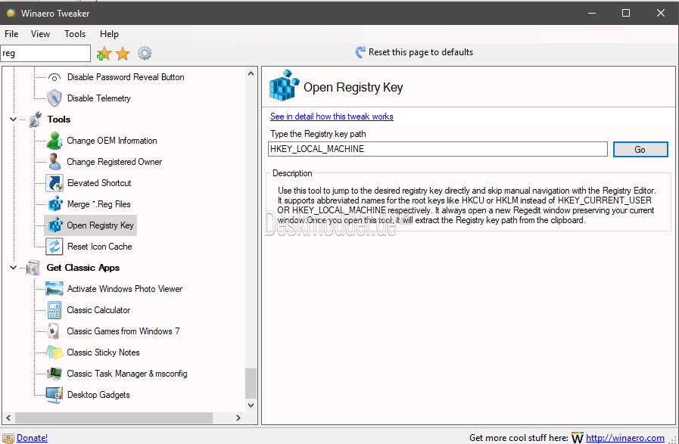Click the Winaero W logo in status bar
Screen dimensions: 679x444
578,438
